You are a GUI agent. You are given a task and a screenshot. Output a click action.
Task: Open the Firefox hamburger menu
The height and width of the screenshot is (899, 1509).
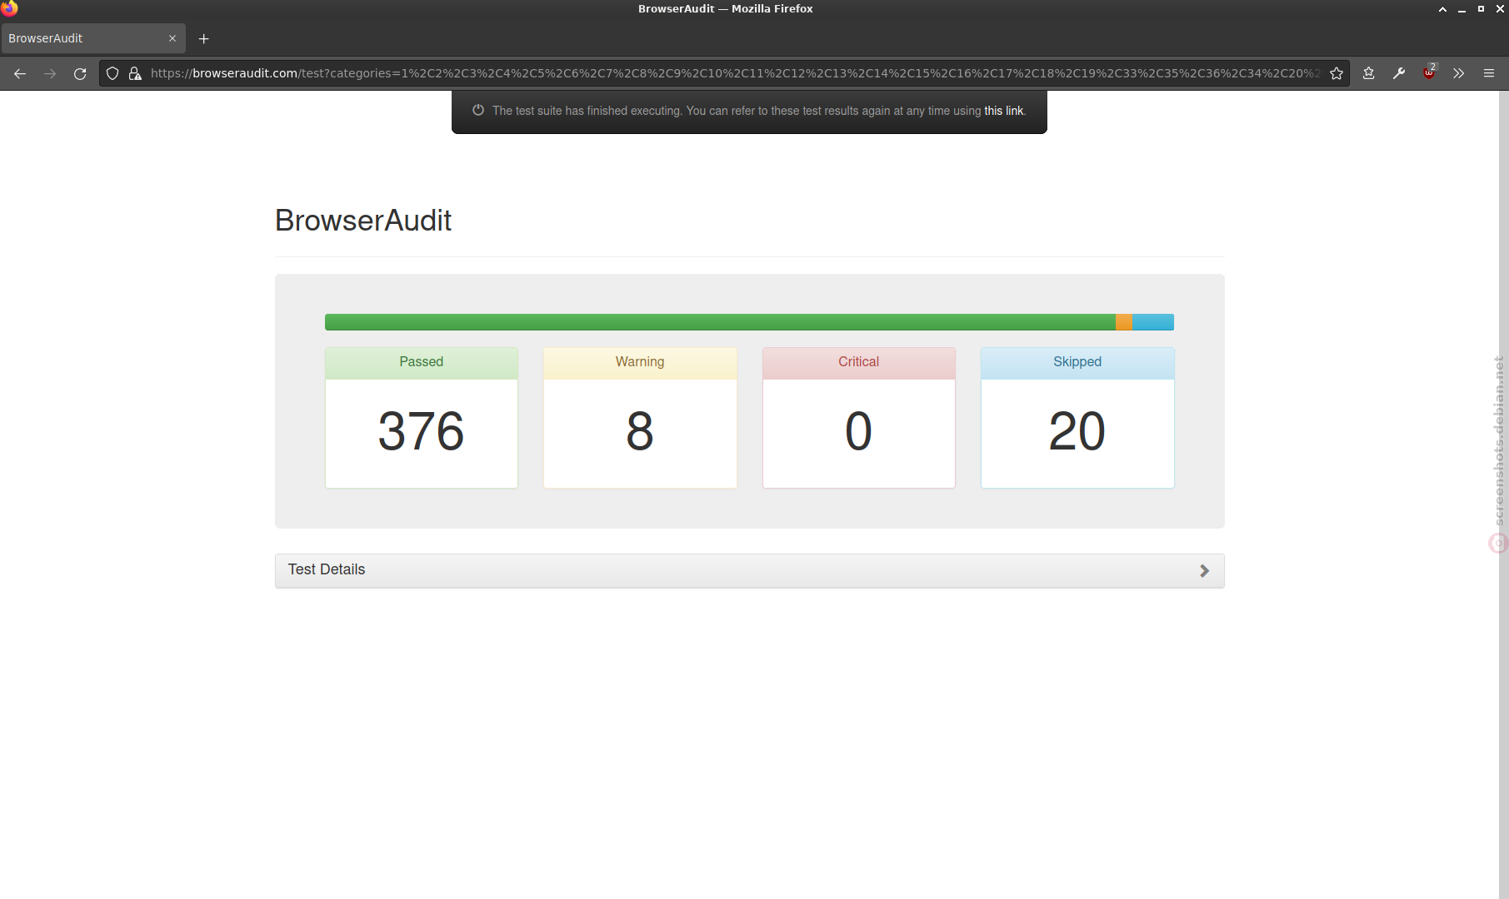click(1489, 73)
